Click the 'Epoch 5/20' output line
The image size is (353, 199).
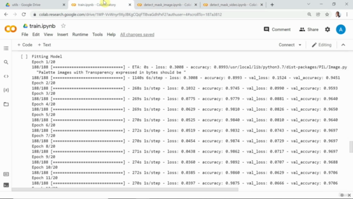tap(44, 114)
